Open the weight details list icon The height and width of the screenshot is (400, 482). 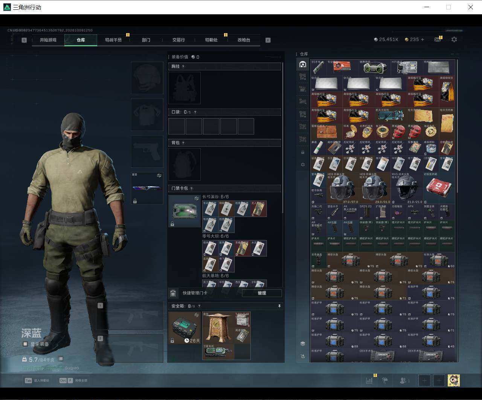tap(61, 359)
